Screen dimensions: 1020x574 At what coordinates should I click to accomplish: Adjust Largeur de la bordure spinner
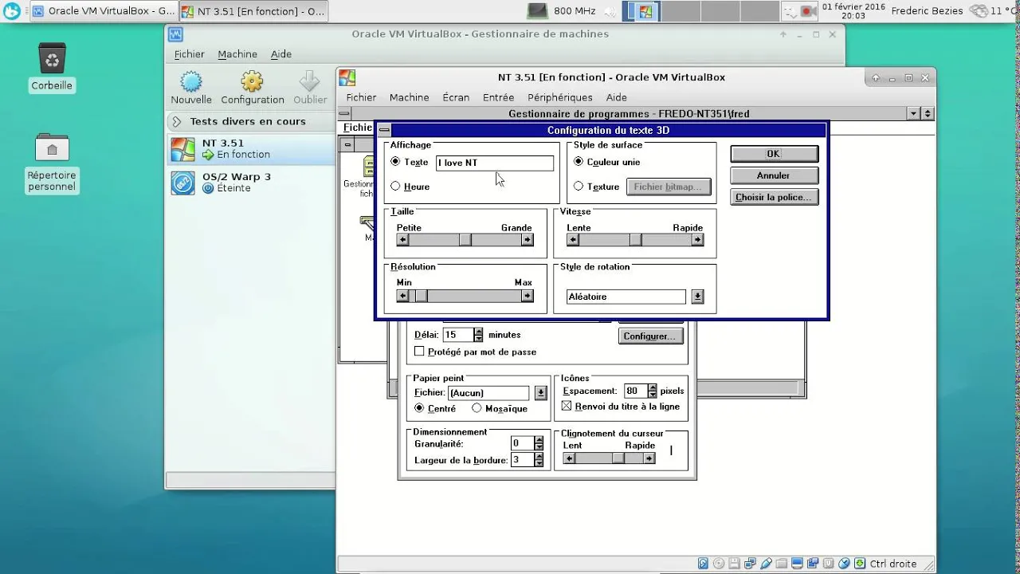(x=539, y=460)
